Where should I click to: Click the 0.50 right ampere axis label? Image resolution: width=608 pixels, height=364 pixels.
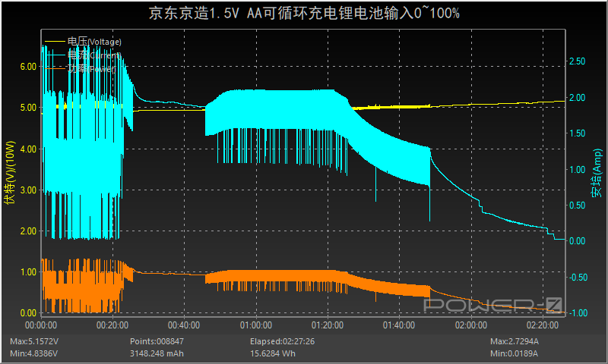pos(578,206)
